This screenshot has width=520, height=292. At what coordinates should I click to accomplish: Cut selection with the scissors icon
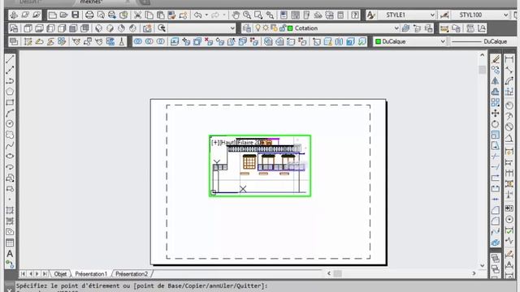[x=137, y=15]
